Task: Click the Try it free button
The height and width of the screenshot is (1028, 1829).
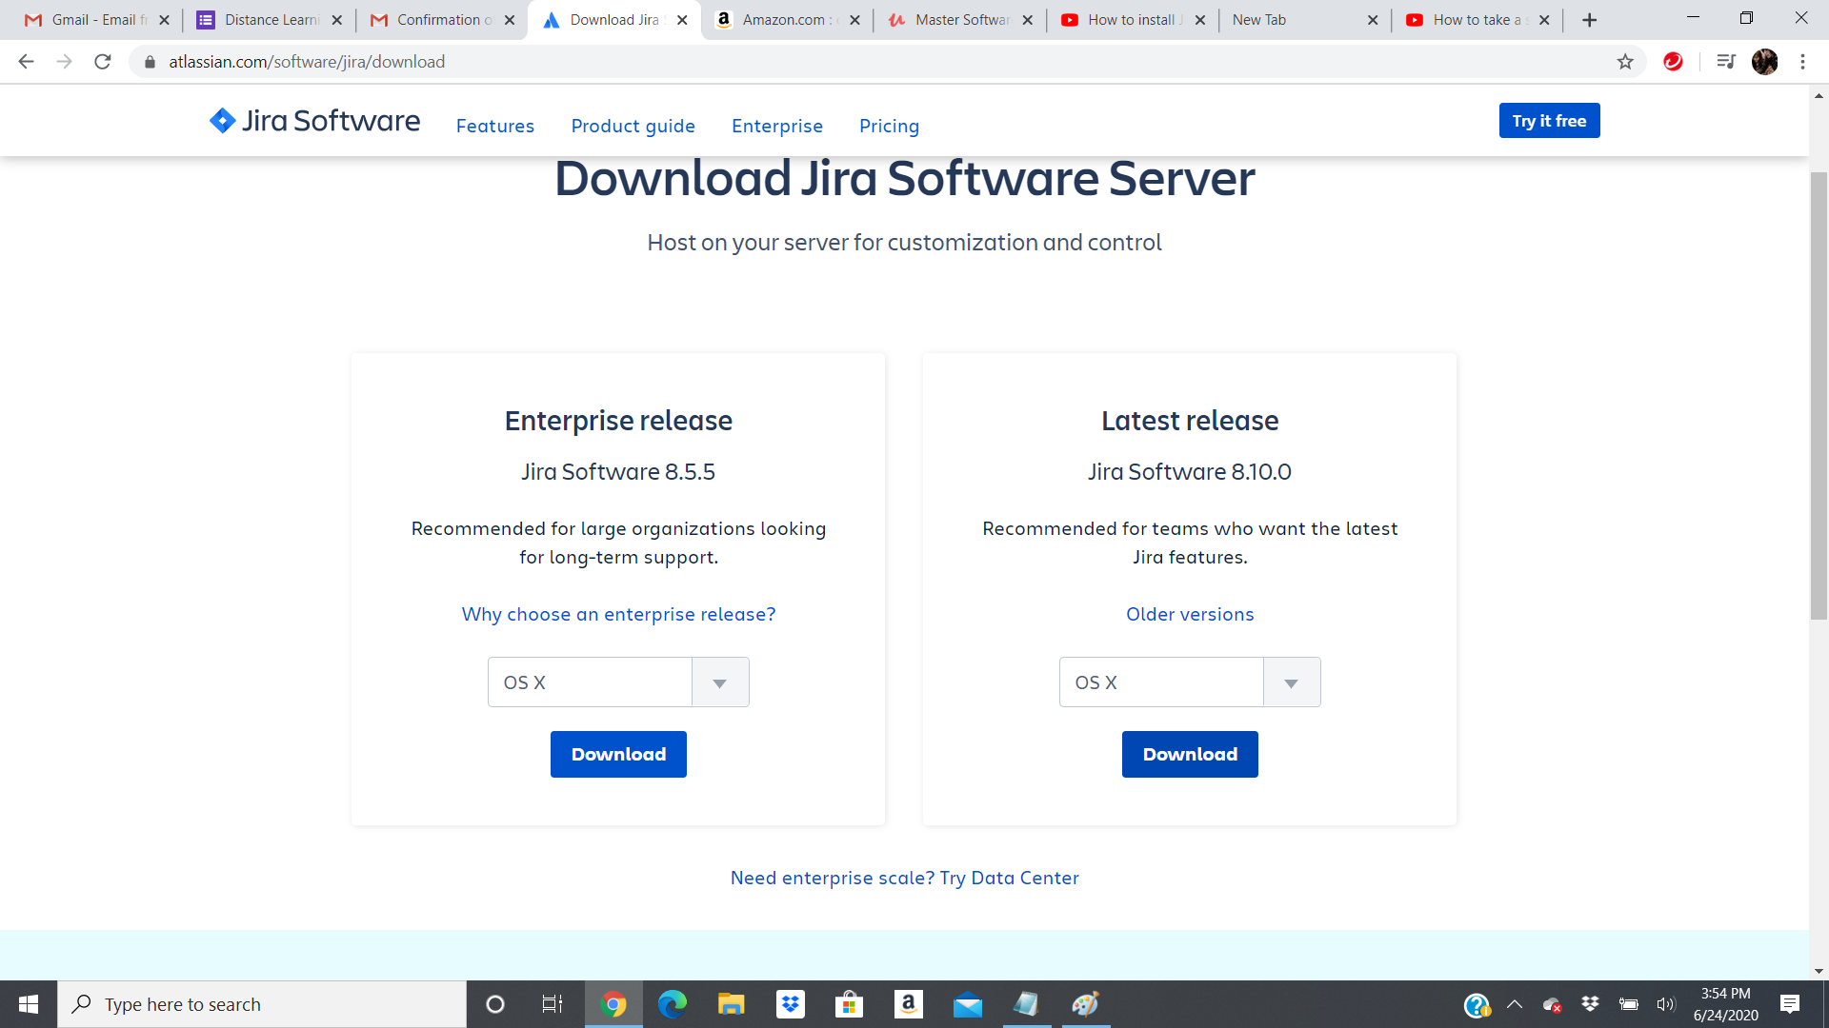Action: [1549, 121]
